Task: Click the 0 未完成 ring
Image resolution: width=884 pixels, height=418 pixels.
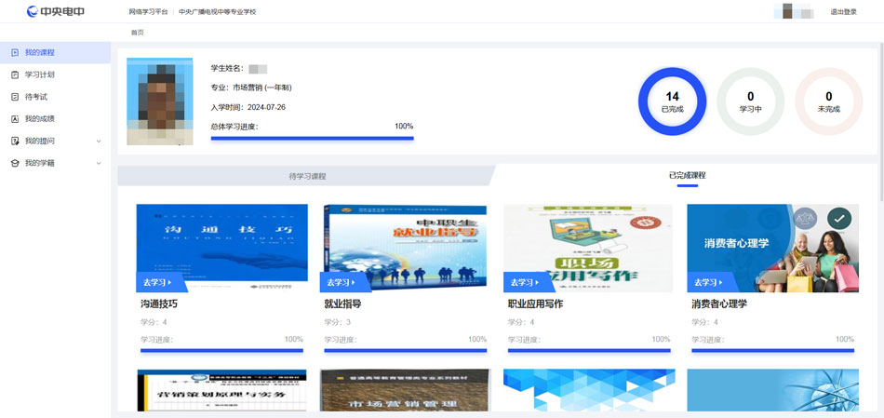Action: [x=829, y=101]
